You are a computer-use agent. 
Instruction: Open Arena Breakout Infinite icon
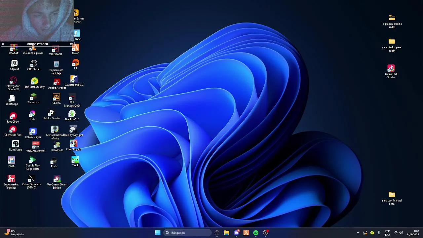pyautogui.click(x=55, y=133)
